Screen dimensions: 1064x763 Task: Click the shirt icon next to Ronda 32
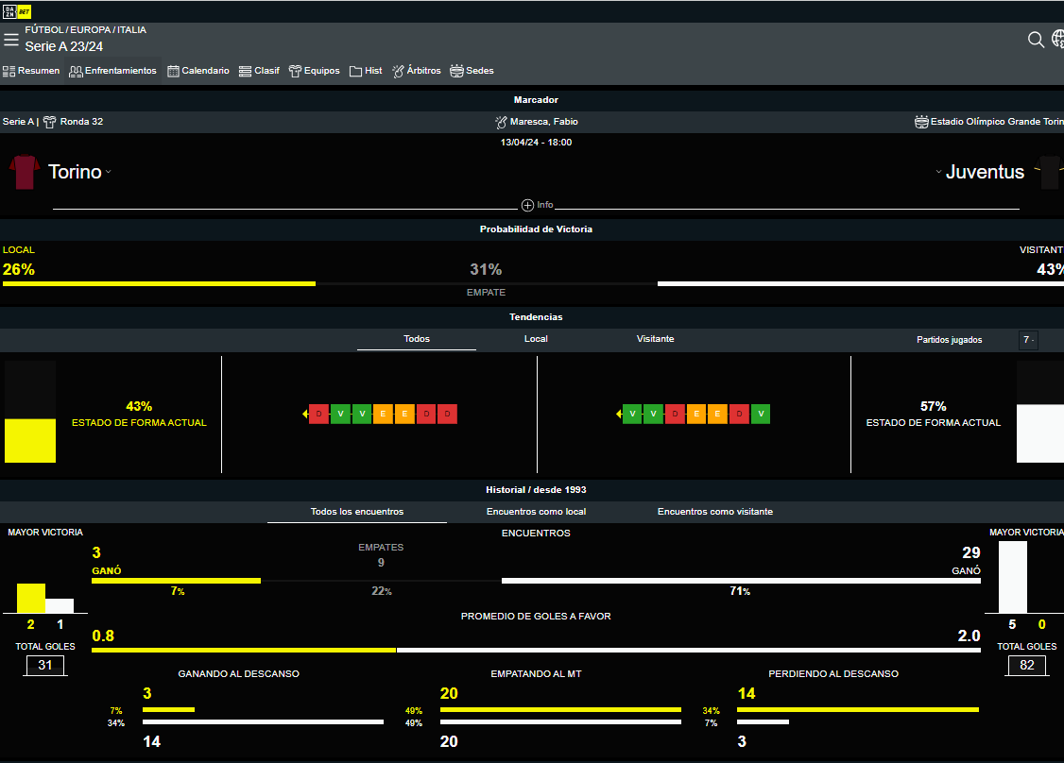[x=49, y=122]
